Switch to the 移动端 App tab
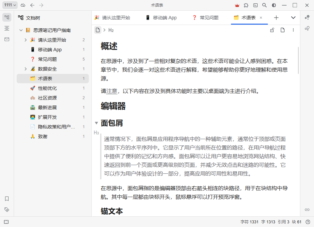The width and height of the screenshot is (314, 227). (x=161, y=18)
